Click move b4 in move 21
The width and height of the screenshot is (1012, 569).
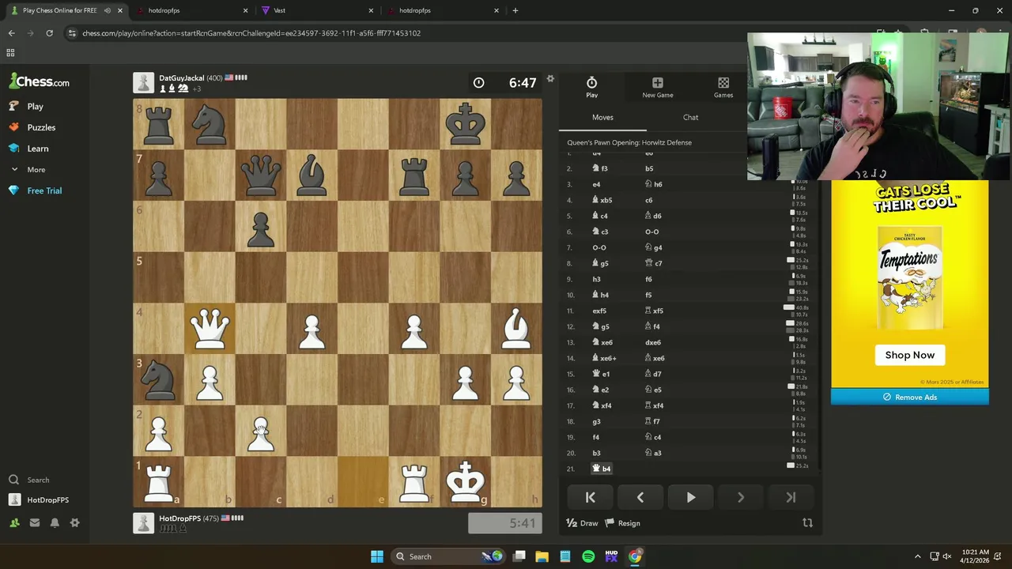coord(602,469)
